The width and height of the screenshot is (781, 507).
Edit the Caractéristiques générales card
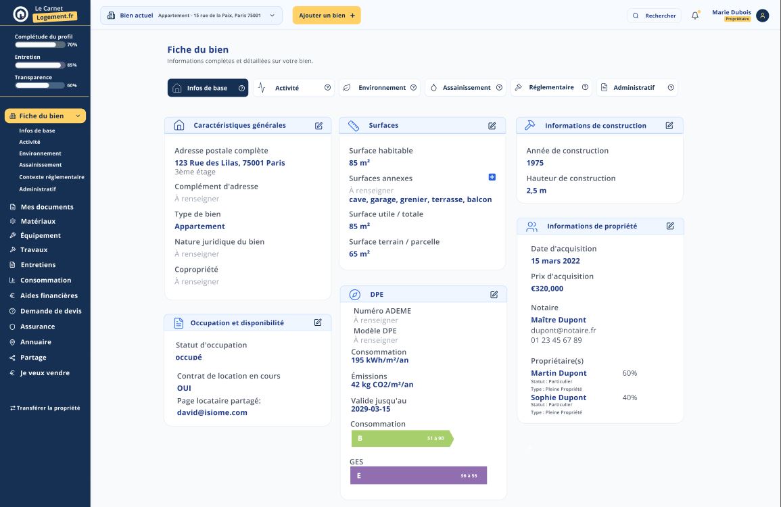[x=318, y=126]
